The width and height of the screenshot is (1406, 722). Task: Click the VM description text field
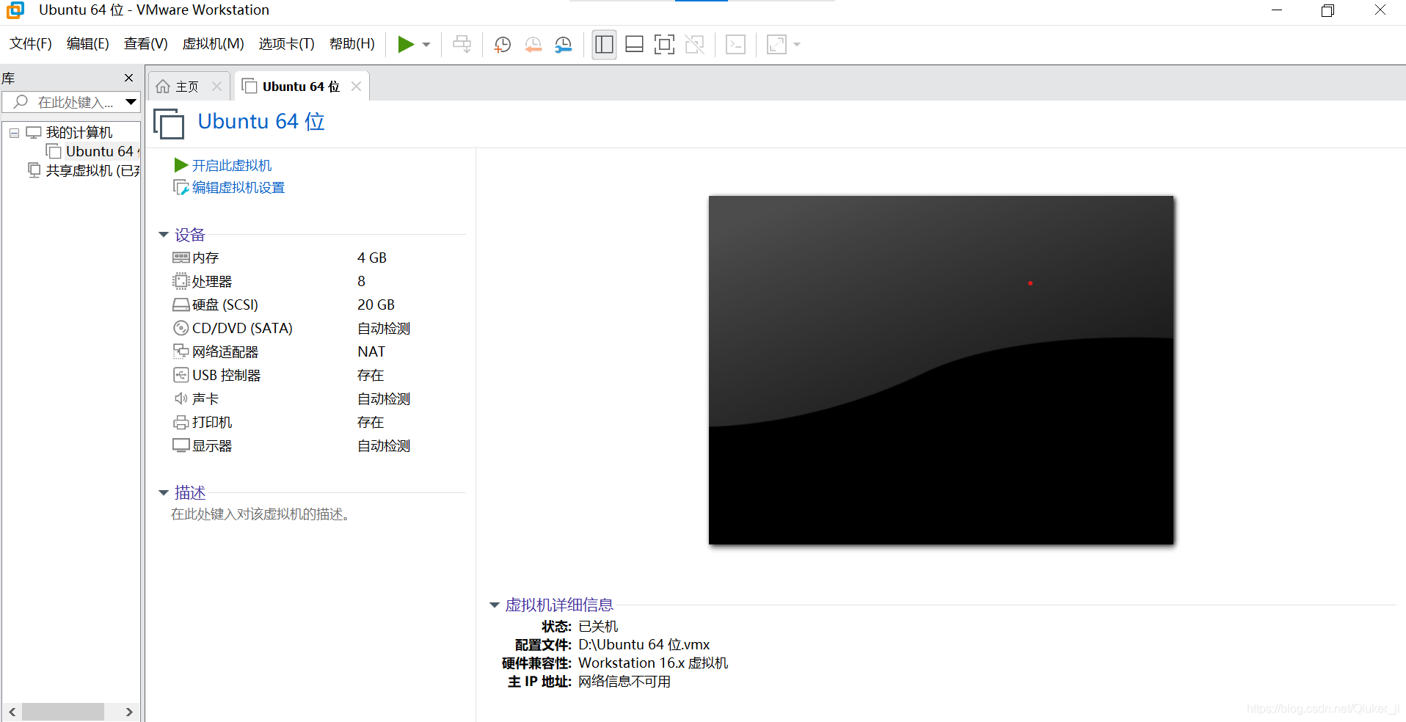point(261,514)
